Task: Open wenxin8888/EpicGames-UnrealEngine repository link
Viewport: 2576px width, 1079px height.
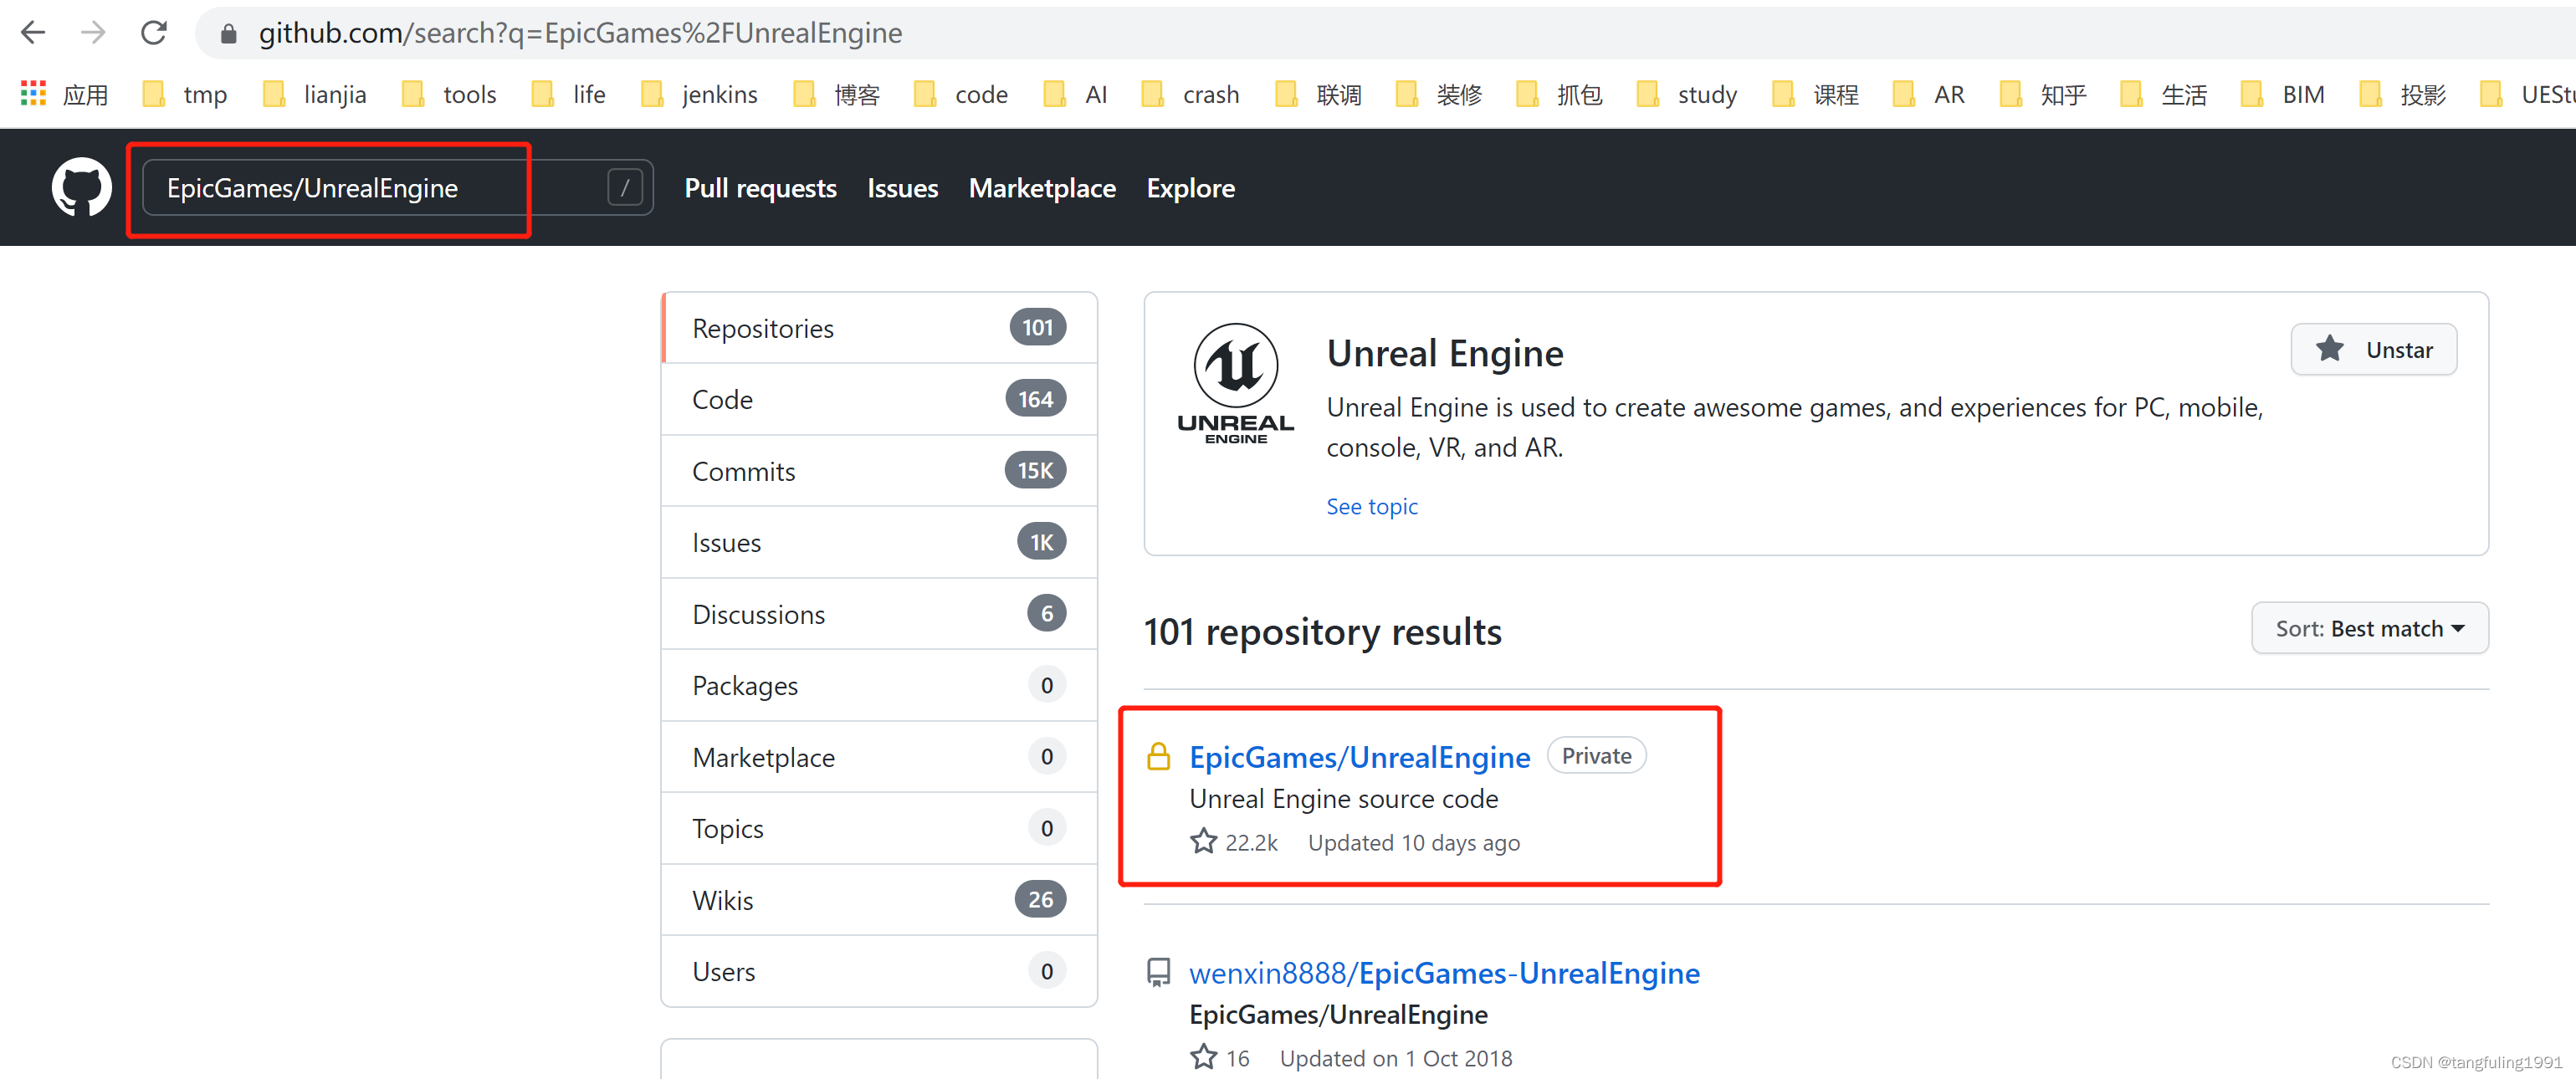Action: (x=1444, y=973)
